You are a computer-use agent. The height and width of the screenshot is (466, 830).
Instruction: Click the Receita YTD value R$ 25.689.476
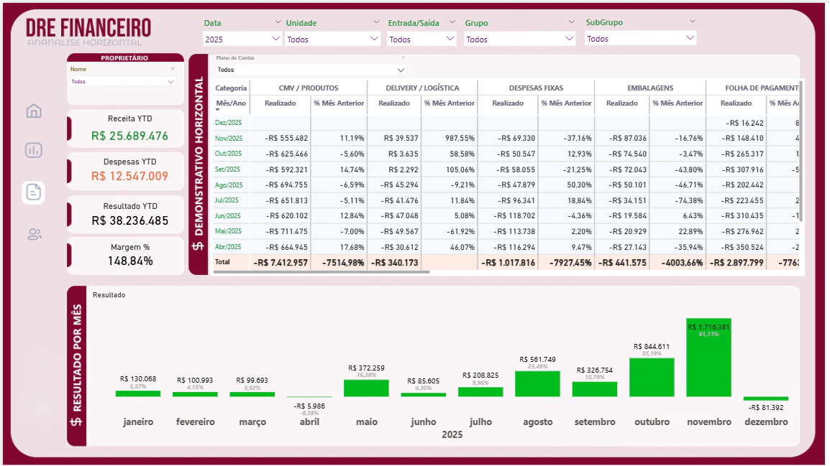(x=129, y=136)
